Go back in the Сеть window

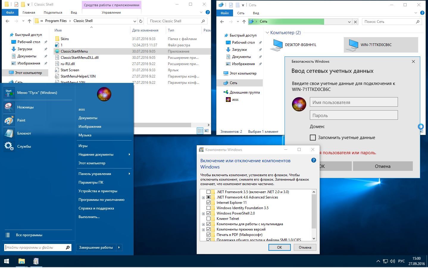[222, 21]
